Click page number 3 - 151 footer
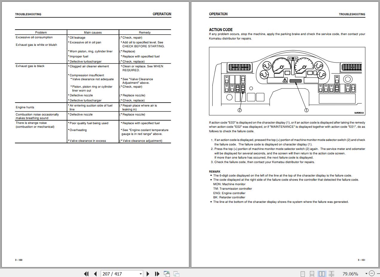Image resolution: width=380 pixels, height=277 pixels. pos(361,260)
